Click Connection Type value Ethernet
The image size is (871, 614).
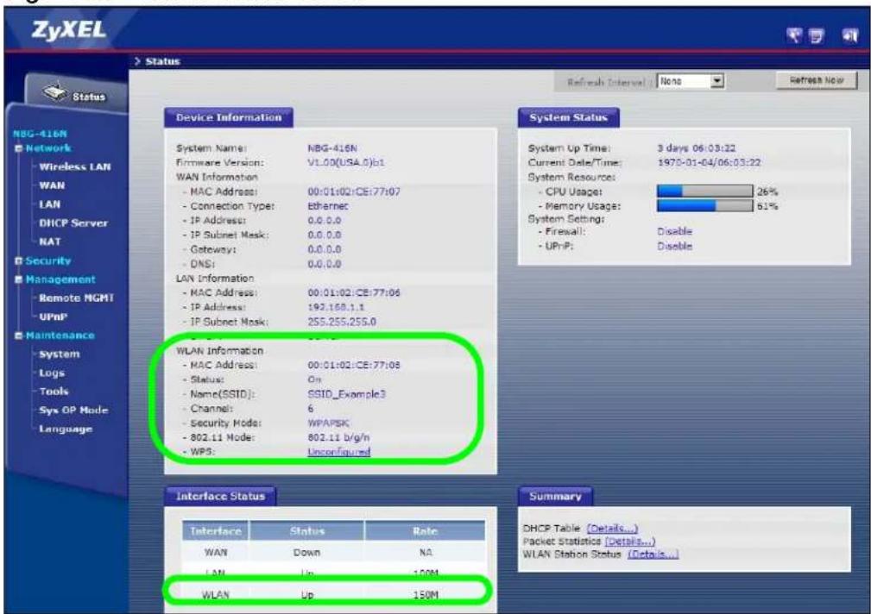pyautogui.click(x=328, y=206)
